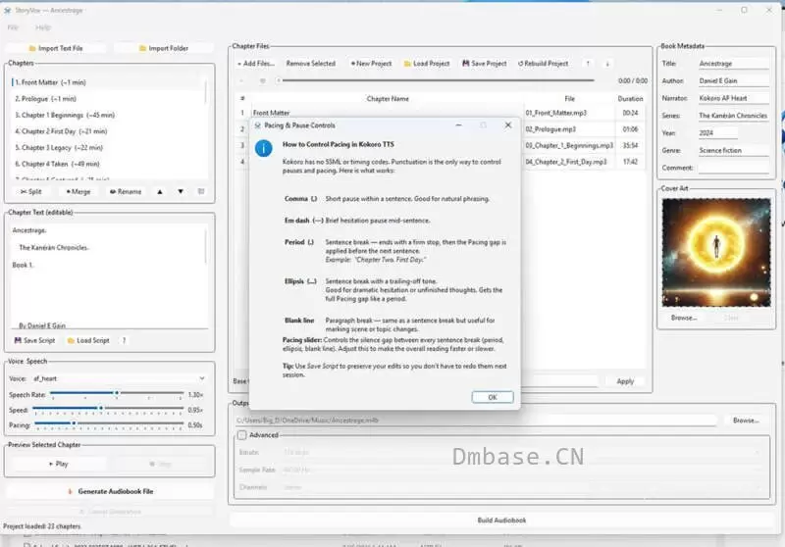This screenshot has width=785, height=547.
Task: Click the output file path field
Action: (476, 421)
